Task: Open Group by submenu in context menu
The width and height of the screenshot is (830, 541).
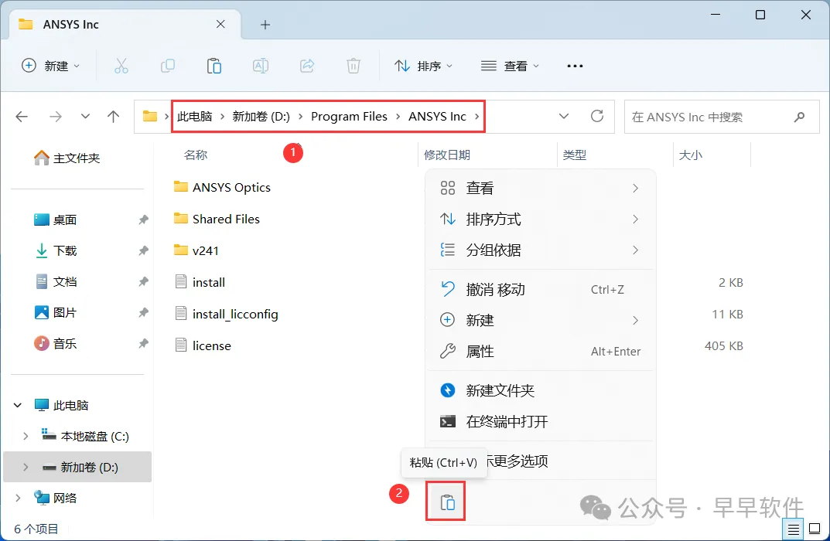Action: click(540, 250)
